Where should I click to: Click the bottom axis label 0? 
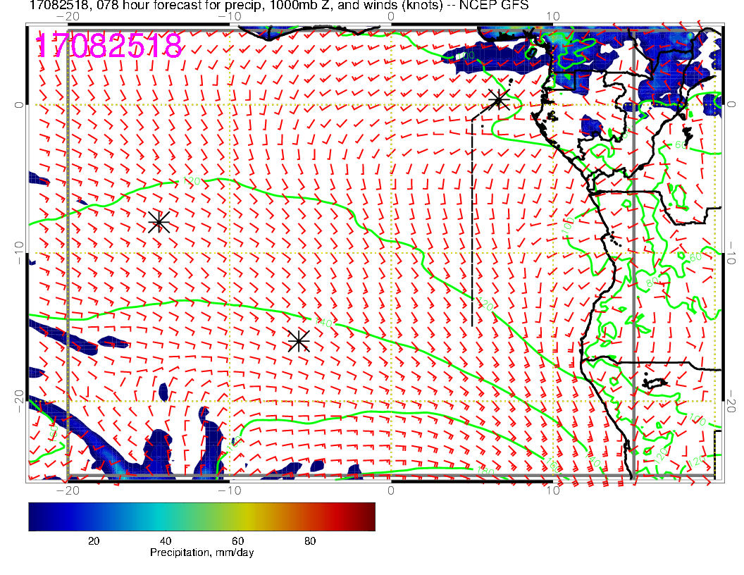coord(391,489)
